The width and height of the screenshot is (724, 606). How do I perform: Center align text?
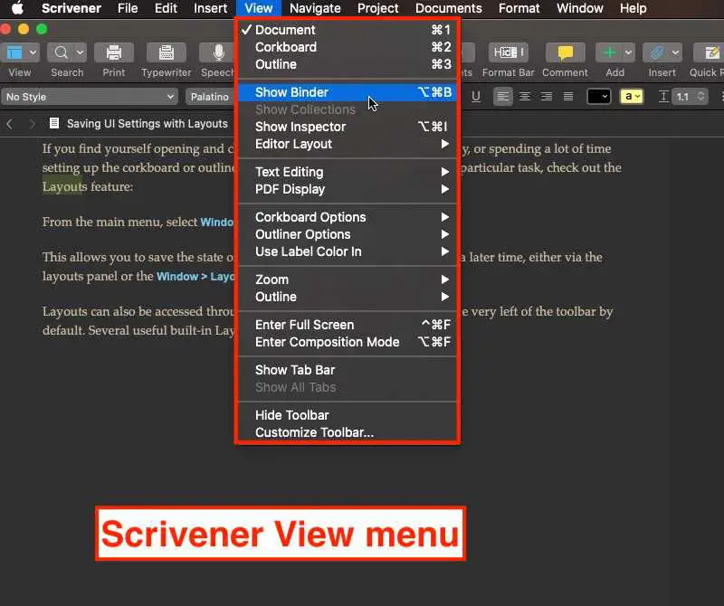[x=525, y=97]
